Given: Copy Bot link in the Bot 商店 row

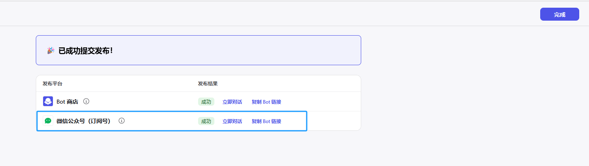Looking at the screenshot, I should click(x=266, y=102).
